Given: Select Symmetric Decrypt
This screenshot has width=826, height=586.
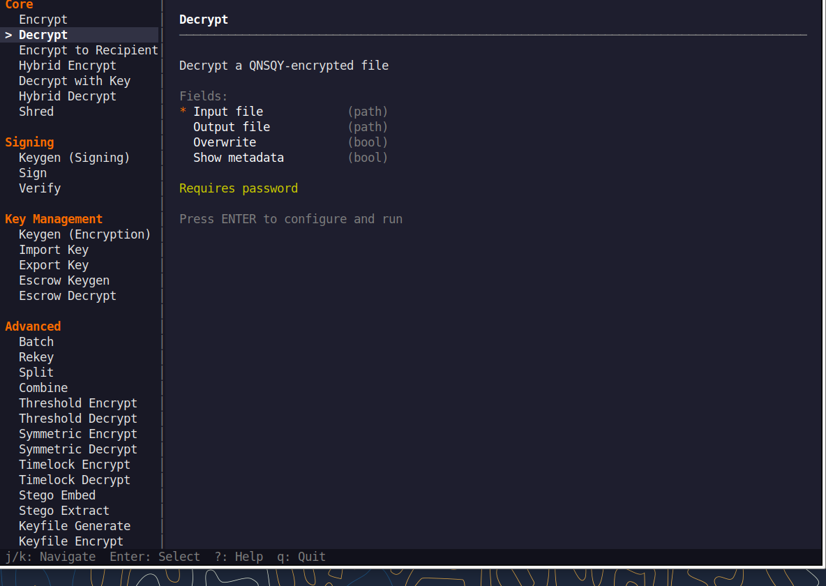Looking at the screenshot, I should (78, 449).
